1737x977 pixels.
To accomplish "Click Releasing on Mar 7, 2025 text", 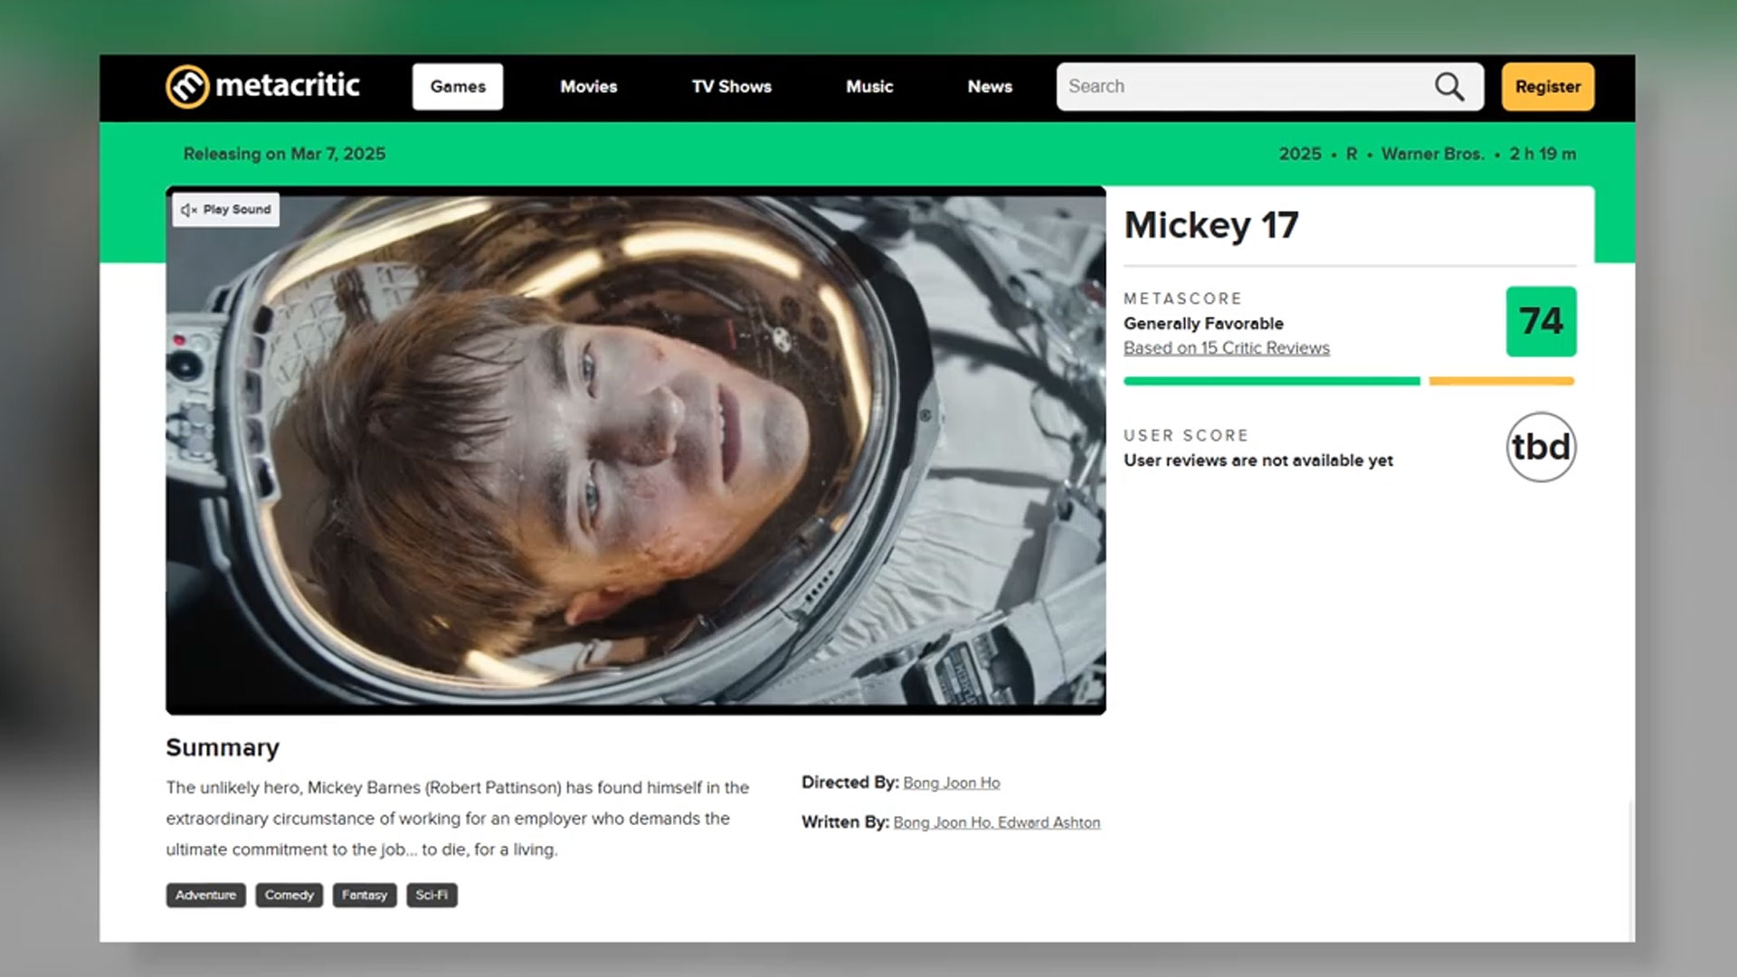I will pyautogui.click(x=284, y=154).
